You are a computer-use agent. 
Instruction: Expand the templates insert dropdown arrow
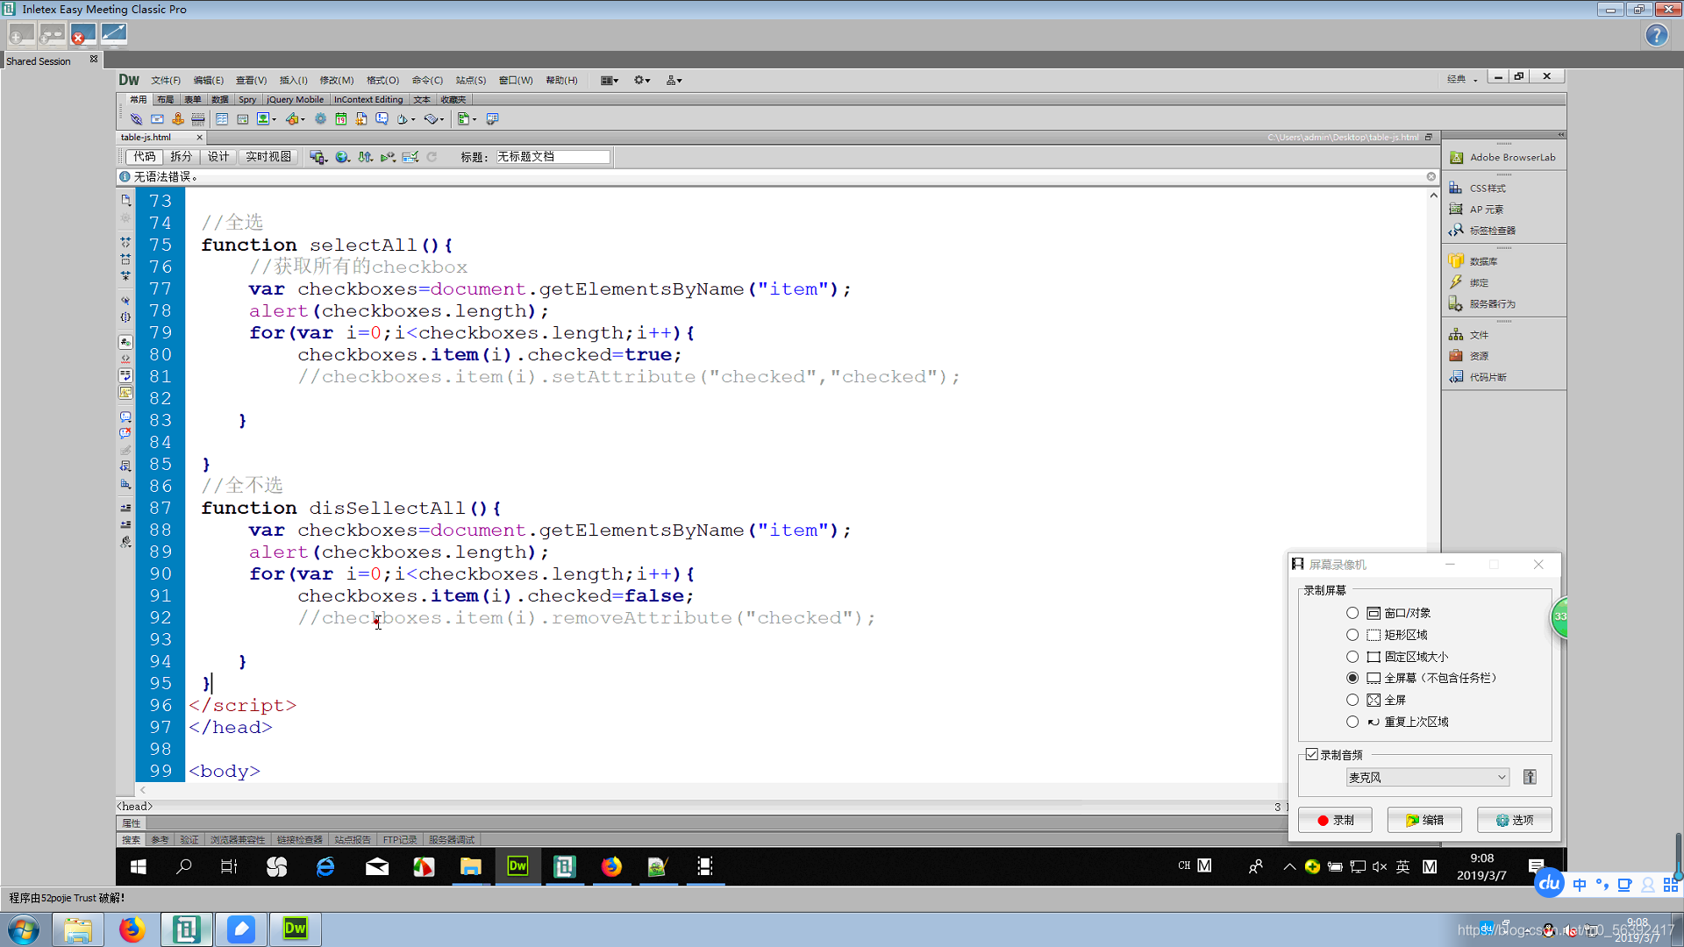point(474,119)
